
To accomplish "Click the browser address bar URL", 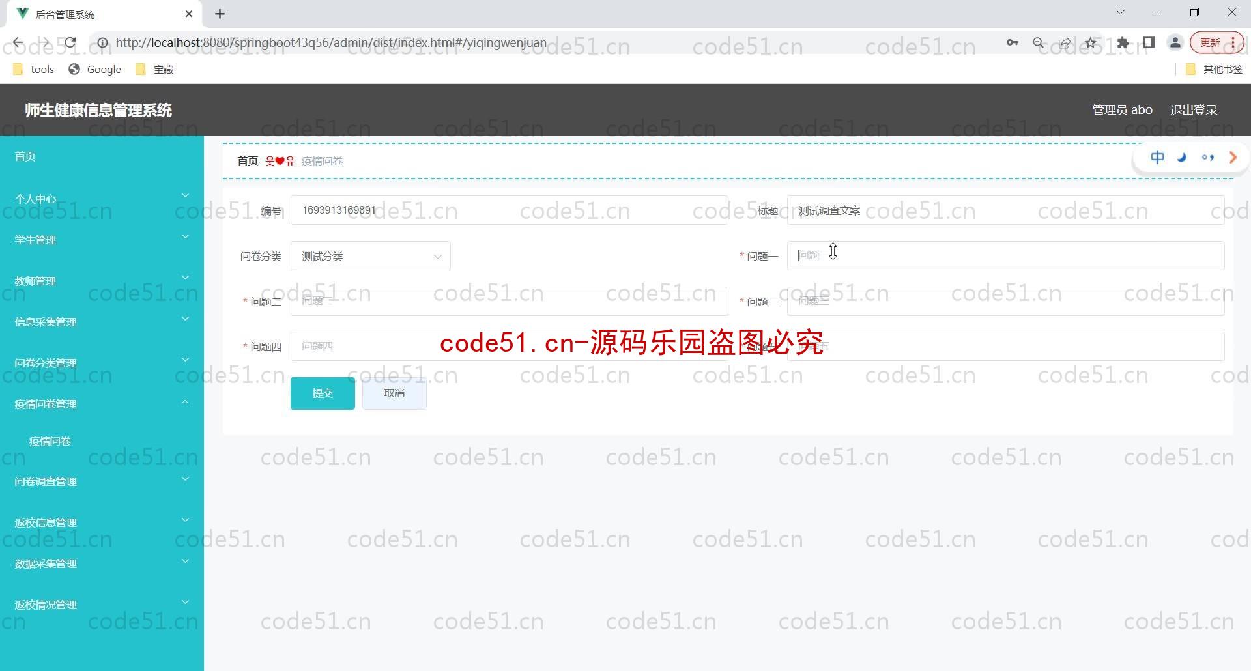I will 331,43.
